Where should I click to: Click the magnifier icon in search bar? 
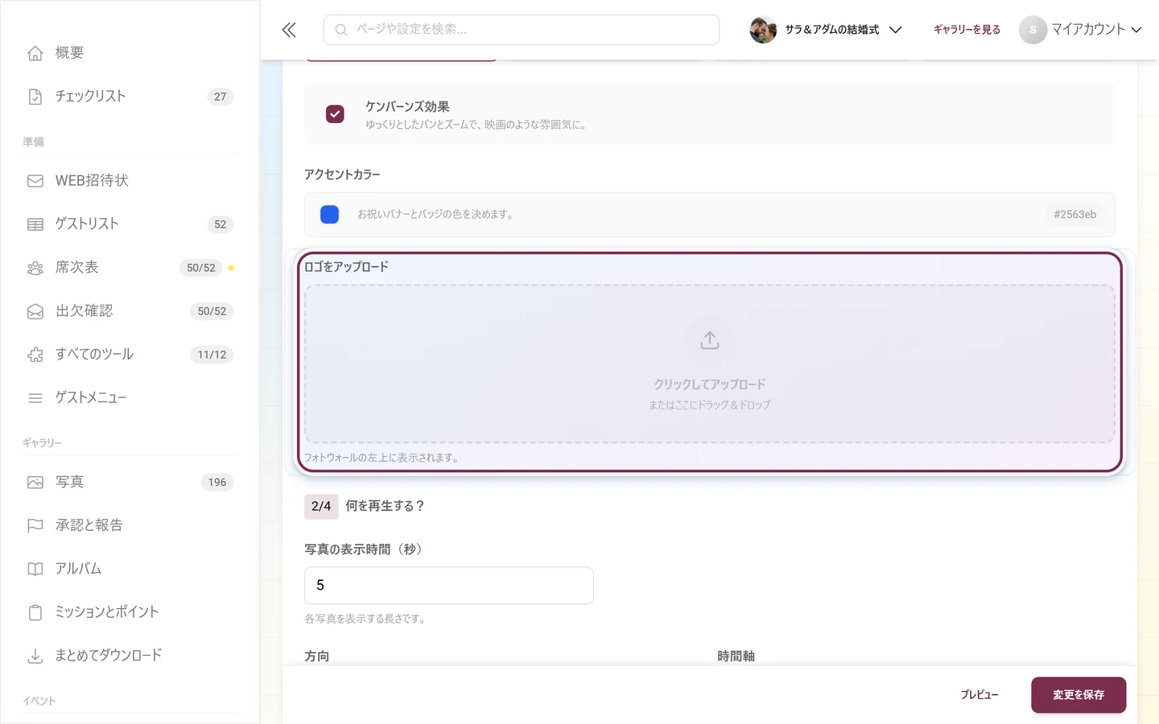[x=341, y=30]
